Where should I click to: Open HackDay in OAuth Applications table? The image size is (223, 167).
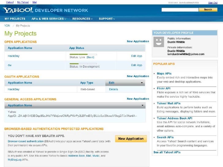pos(13,89)
